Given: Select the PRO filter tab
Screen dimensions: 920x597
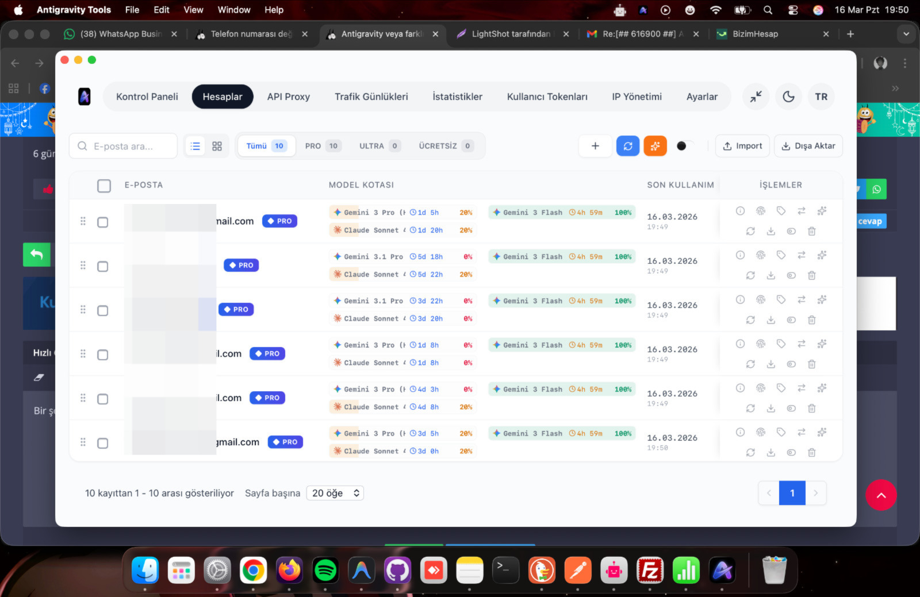Looking at the screenshot, I should pos(323,146).
